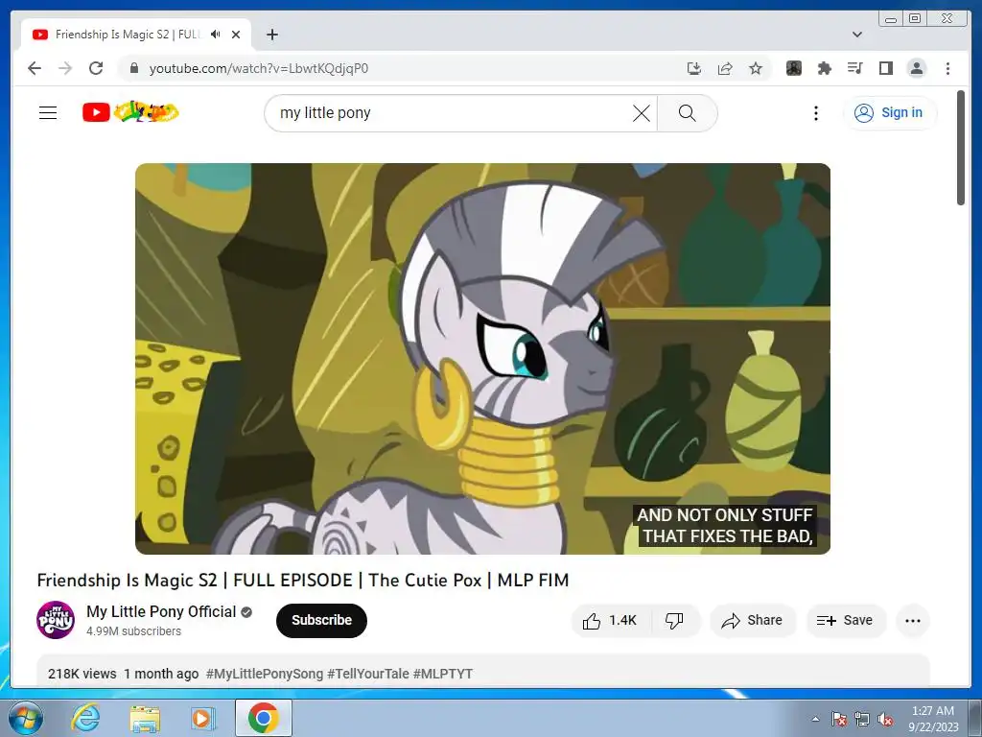
Task: Click the video title 'The Cutie Pox' text
Action: (425, 581)
